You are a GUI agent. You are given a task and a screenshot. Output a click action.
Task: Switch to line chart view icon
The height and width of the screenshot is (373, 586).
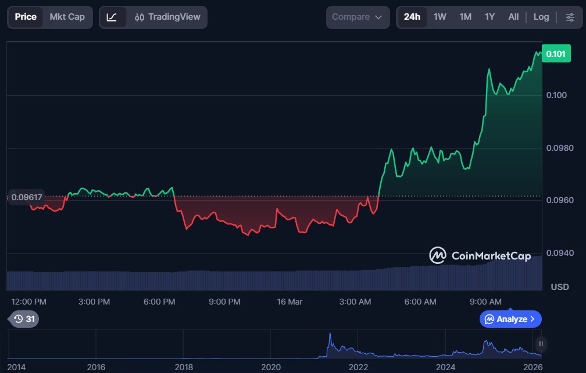click(x=112, y=17)
